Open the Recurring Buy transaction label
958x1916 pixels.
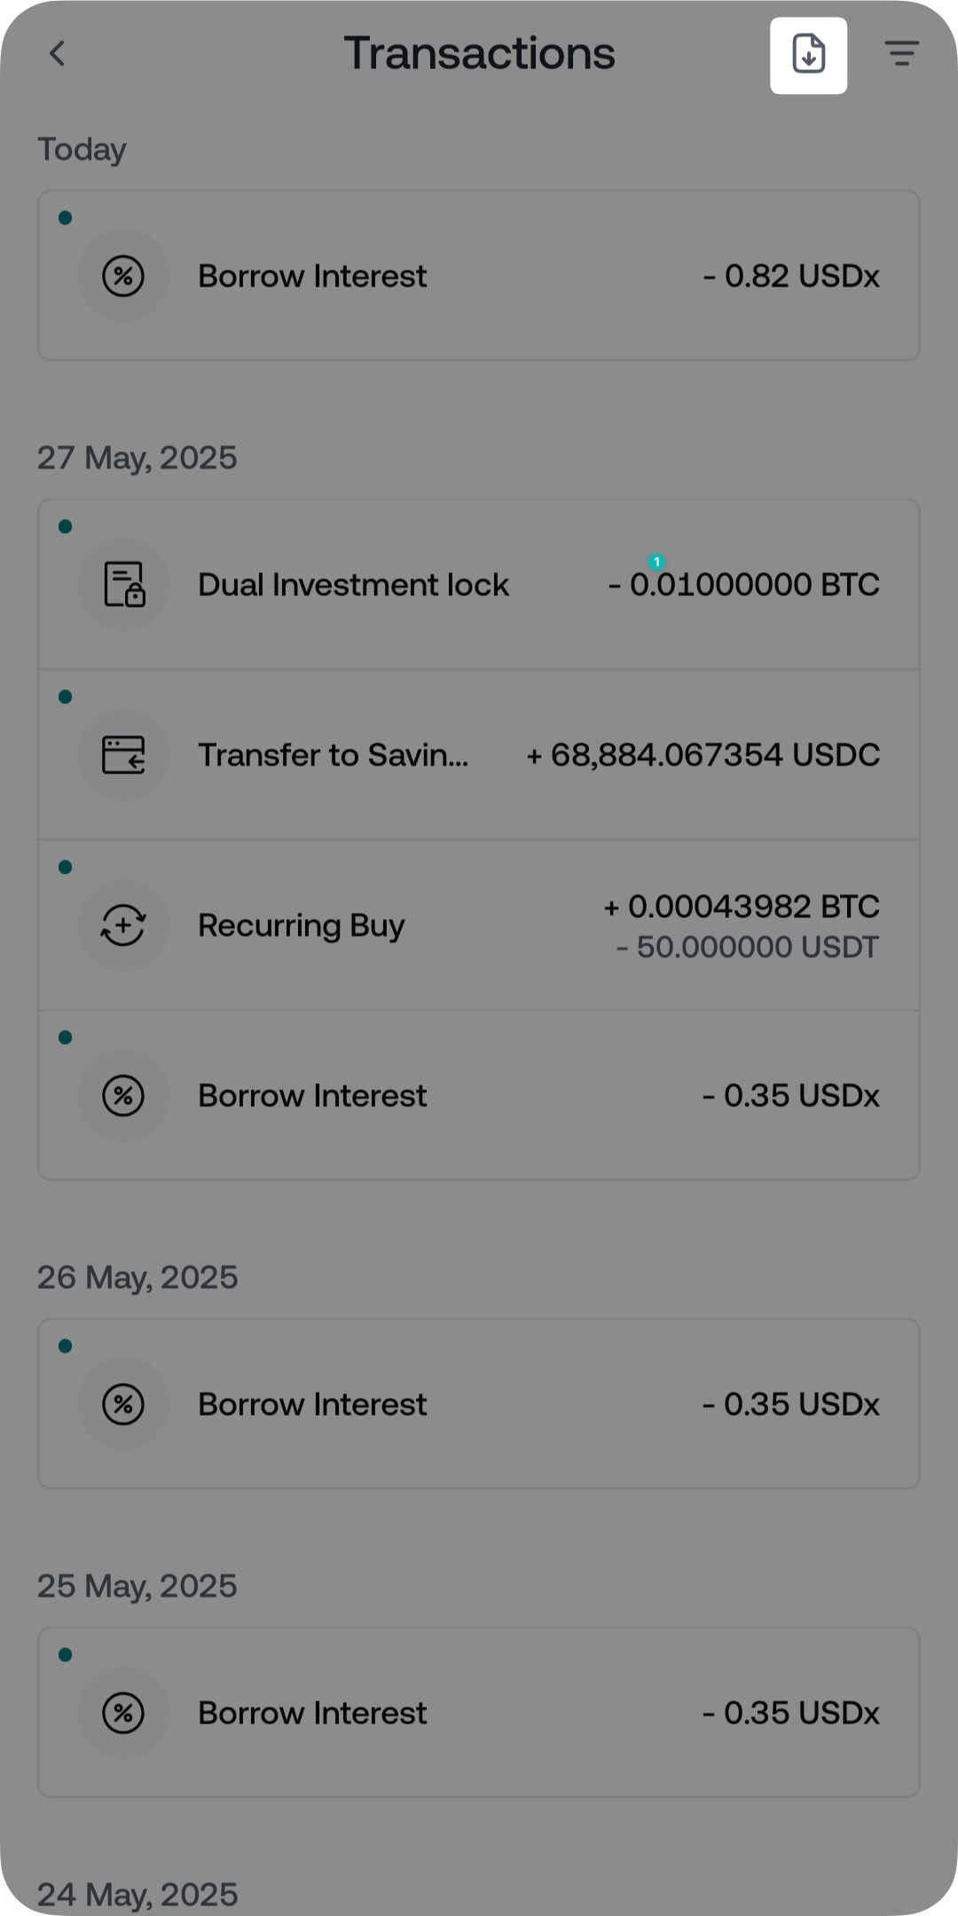click(x=301, y=925)
